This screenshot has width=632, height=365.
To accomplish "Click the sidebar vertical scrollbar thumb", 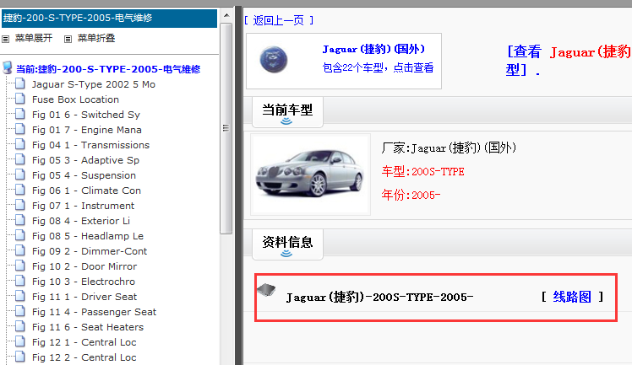I will (226, 128).
